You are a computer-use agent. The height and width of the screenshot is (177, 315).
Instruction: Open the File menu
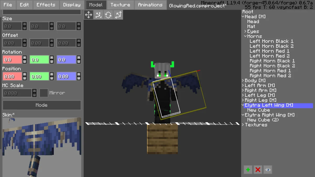[x=8, y=5]
